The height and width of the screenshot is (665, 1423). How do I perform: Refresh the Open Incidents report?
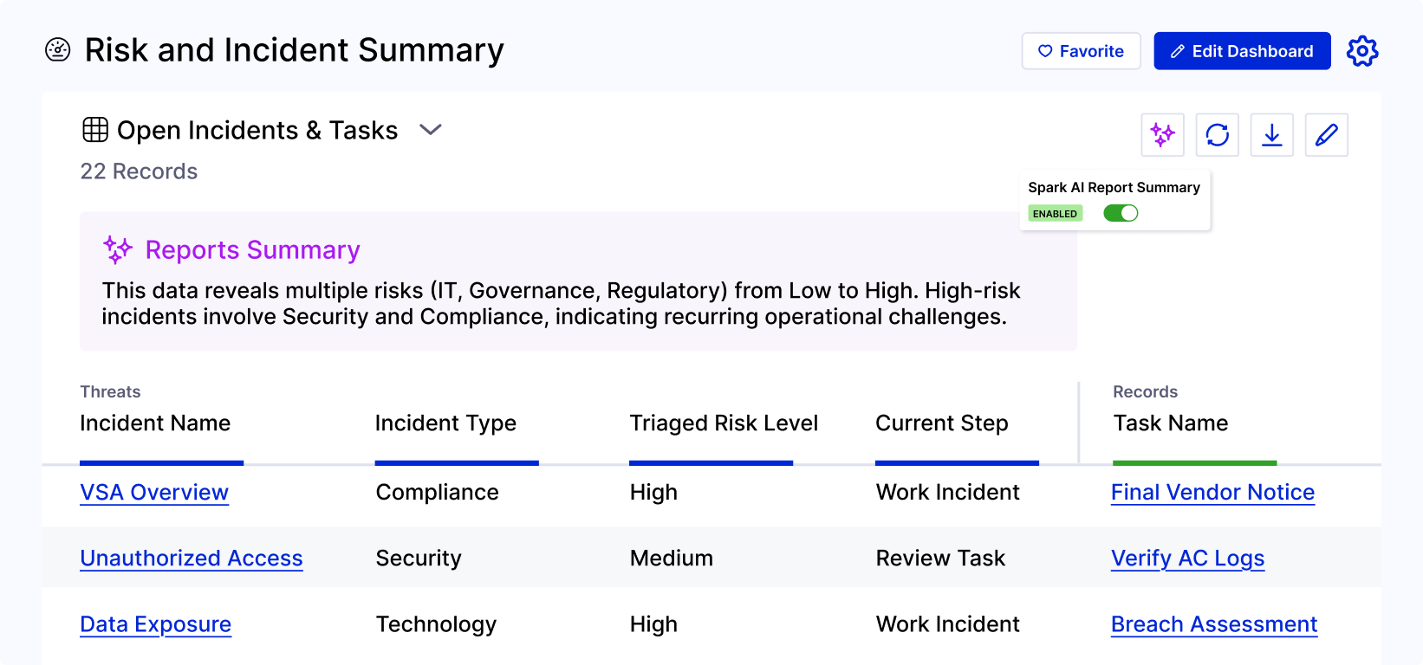[x=1217, y=135]
